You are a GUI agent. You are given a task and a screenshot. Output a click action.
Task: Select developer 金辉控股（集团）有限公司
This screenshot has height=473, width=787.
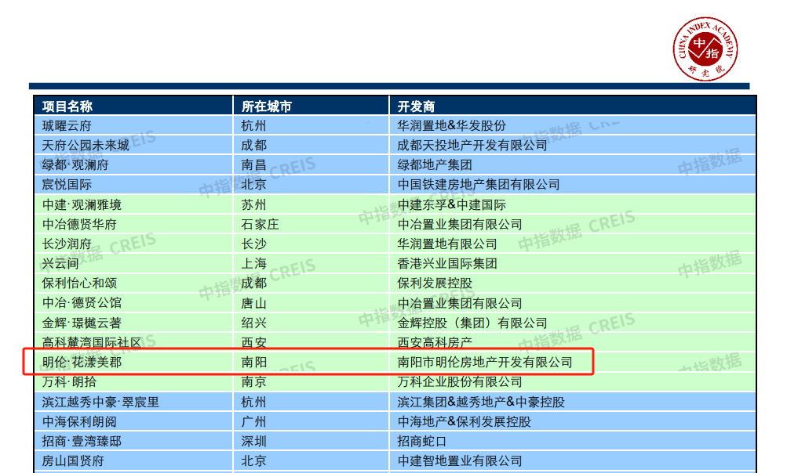pyautogui.click(x=472, y=323)
